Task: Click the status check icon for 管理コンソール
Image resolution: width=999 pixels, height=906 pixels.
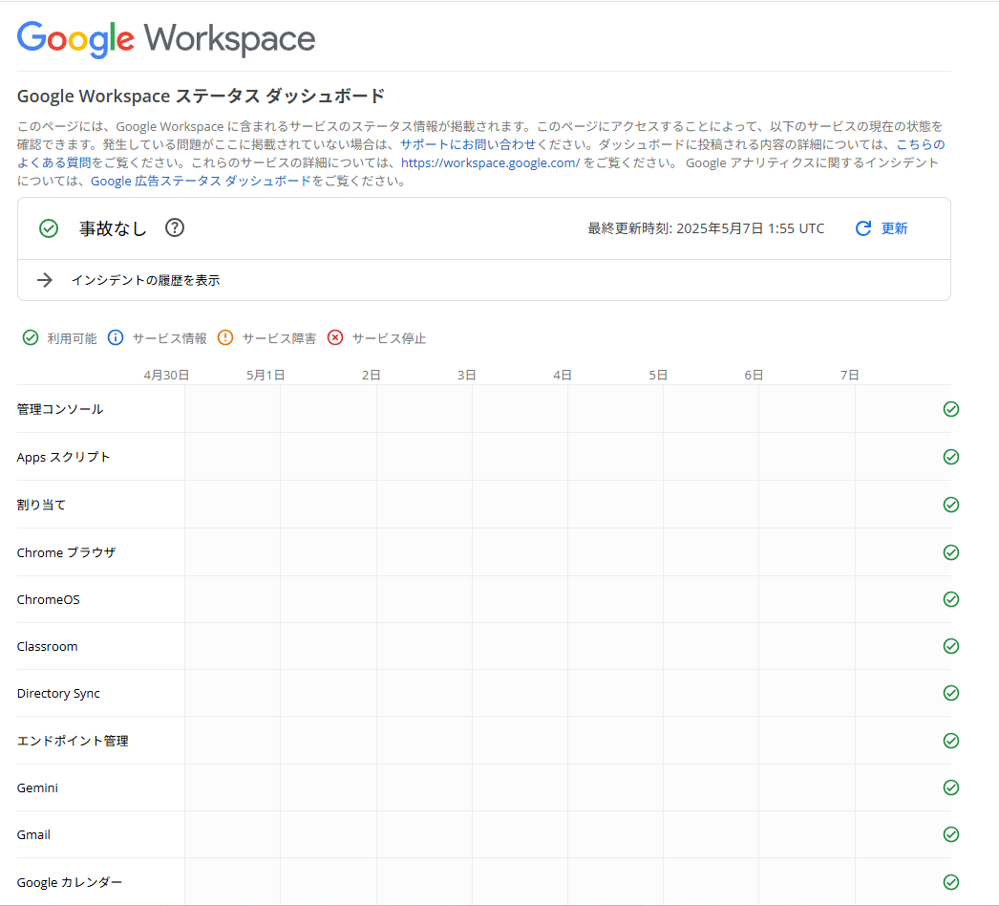Action: coord(951,409)
